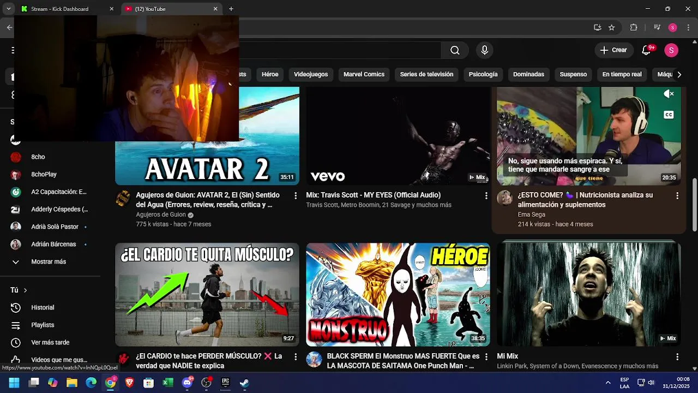The width and height of the screenshot is (698, 393).
Task: Select the Dominadas category chip
Action: coord(528,74)
